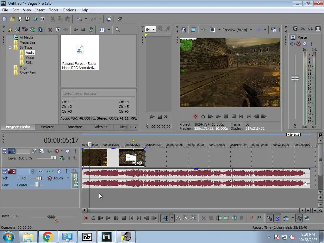Switch to the Explorer tab

[x=47, y=127]
